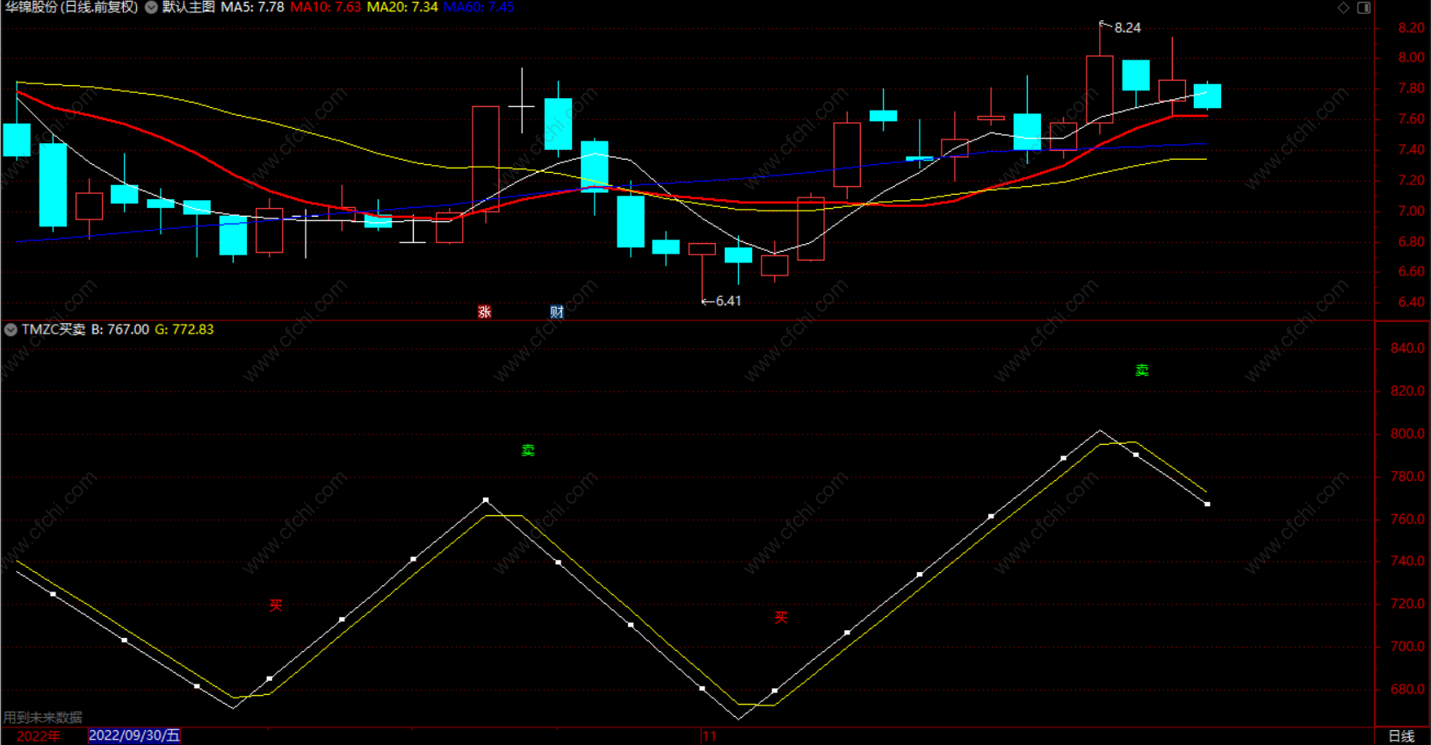Click the red 涨 marker icon
This screenshot has height=745, width=1431.
484,312
